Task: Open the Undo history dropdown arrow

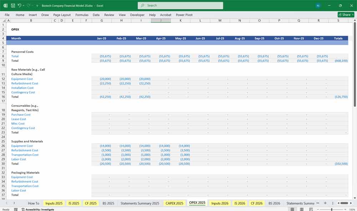Action: click(23, 5)
